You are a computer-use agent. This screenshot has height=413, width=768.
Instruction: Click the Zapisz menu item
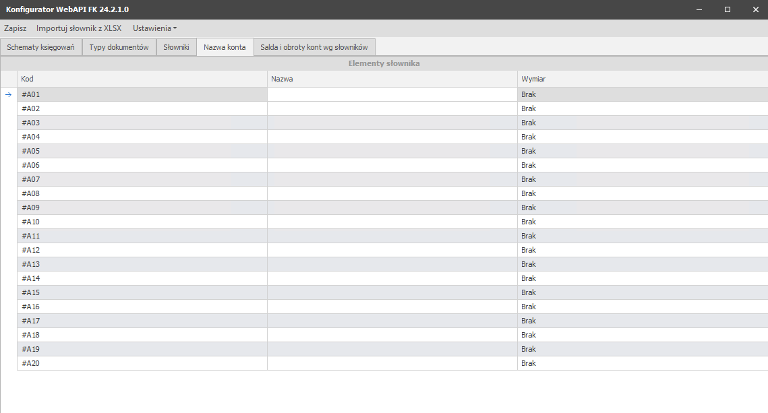(15, 28)
